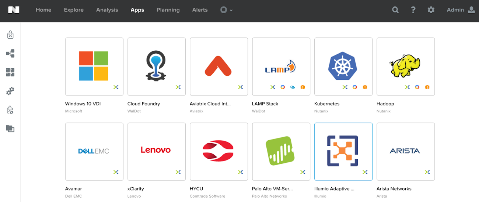
Task: Select the Apps tab
Action: click(x=137, y=10)
